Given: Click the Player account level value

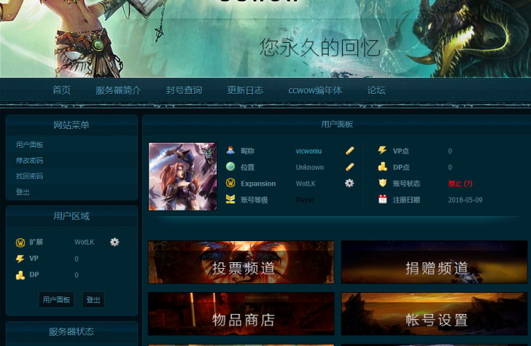Looking at the screenshot, I should (x=305, y=200).
